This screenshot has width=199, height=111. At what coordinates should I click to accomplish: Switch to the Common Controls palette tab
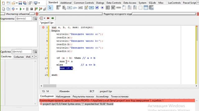[x=84, y=3]
